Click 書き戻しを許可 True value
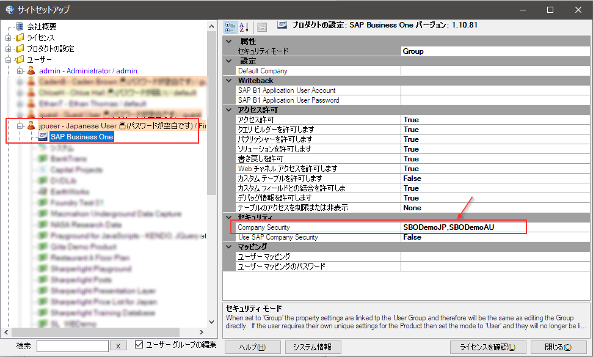Screen dimensions: 593x357 coord(495,159)
